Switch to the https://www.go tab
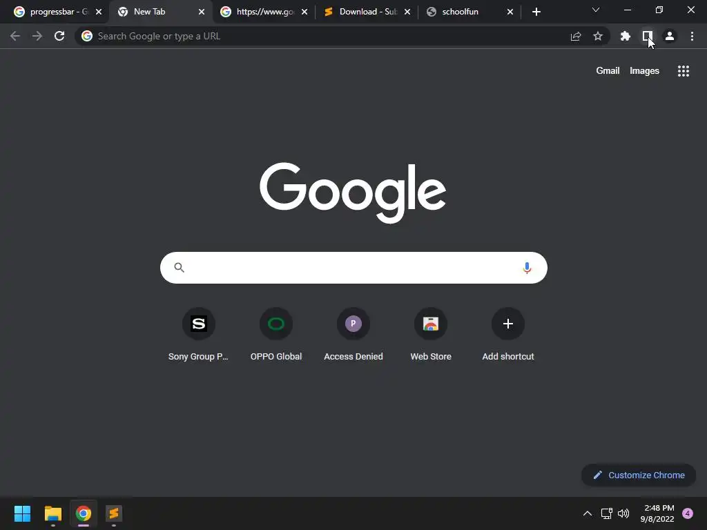 pyautogui.click(x=263, y=12)
